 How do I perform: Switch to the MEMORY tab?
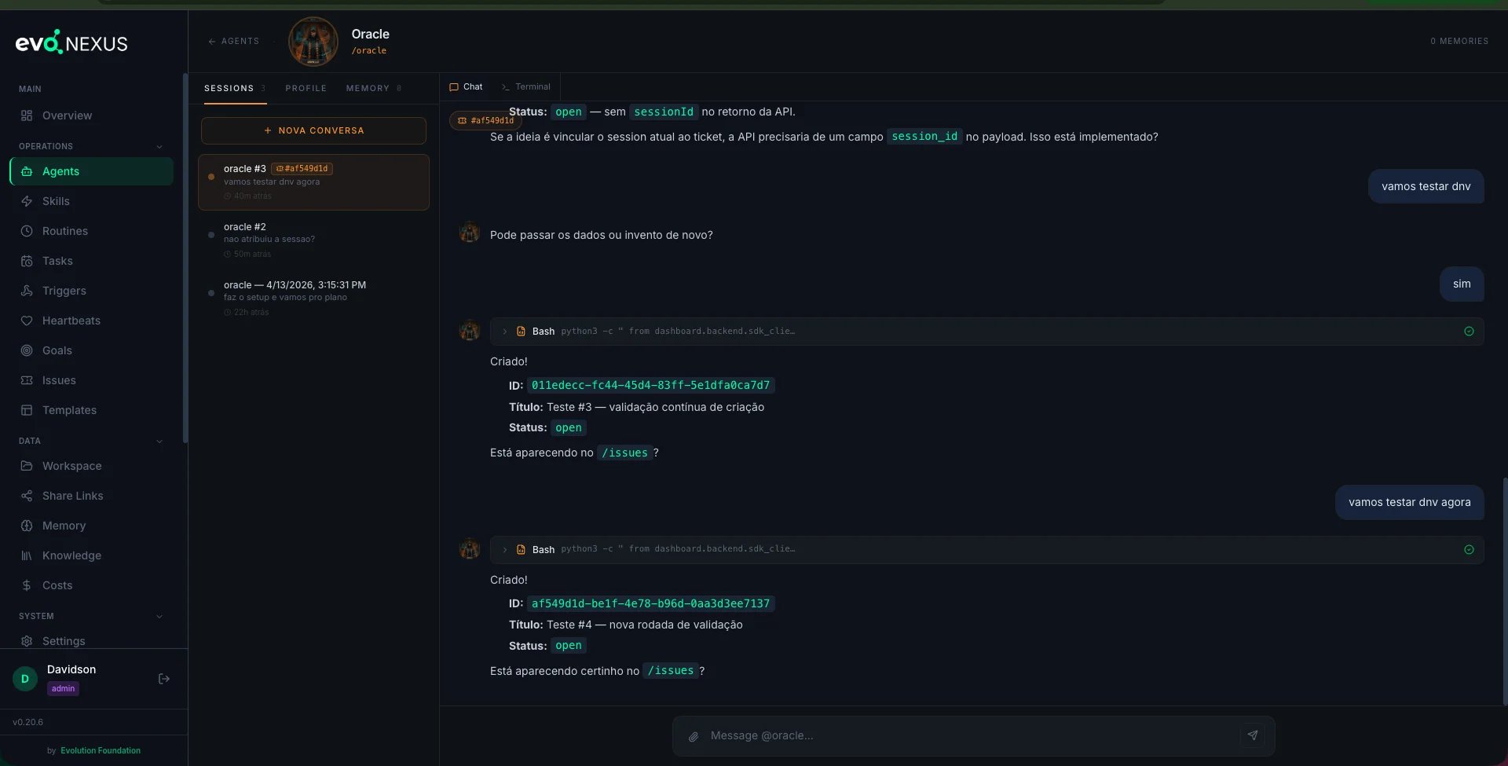pos(373,88)
